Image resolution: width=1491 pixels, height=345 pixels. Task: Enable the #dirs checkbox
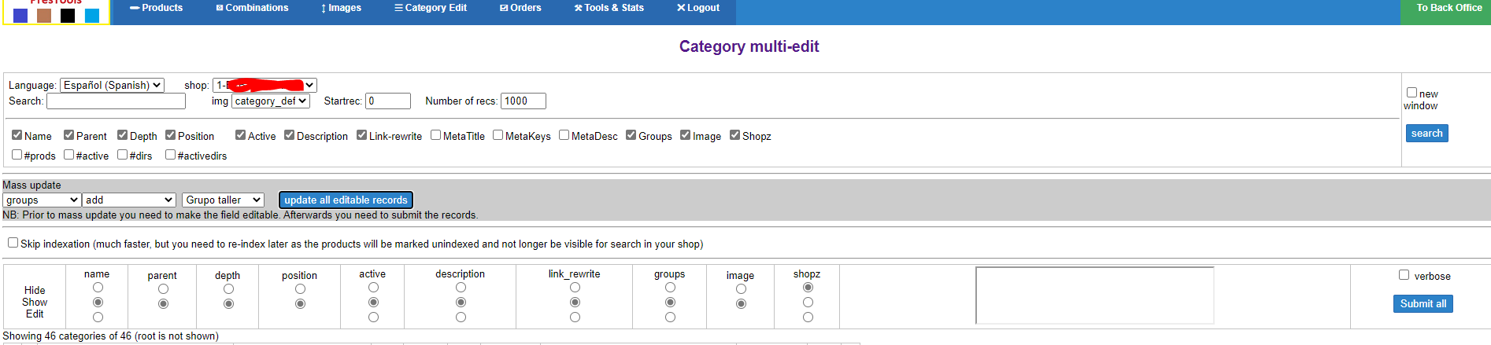[x=122, y=155]
